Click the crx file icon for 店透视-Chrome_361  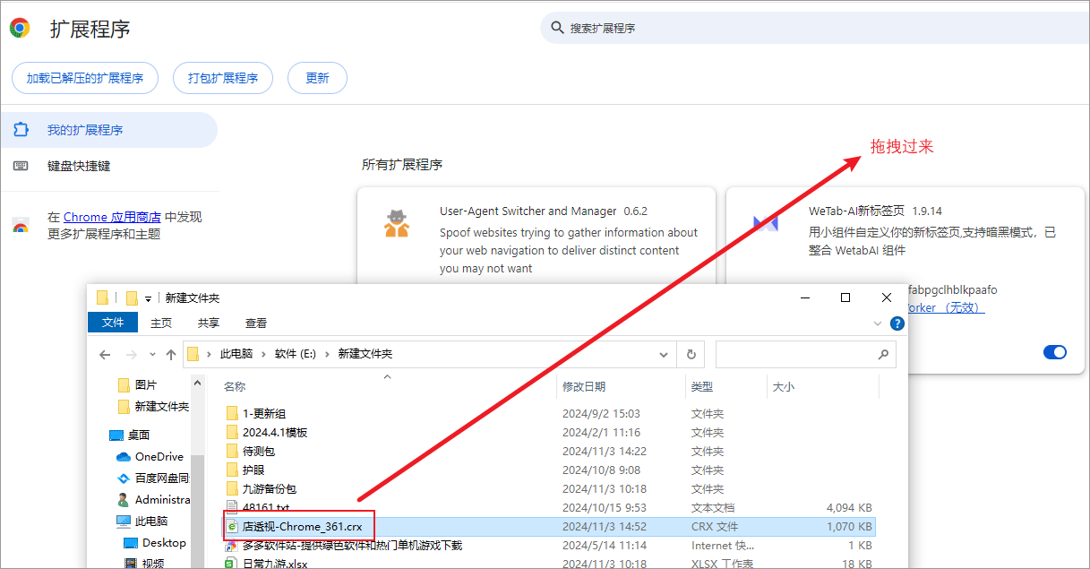pos(232,527)
